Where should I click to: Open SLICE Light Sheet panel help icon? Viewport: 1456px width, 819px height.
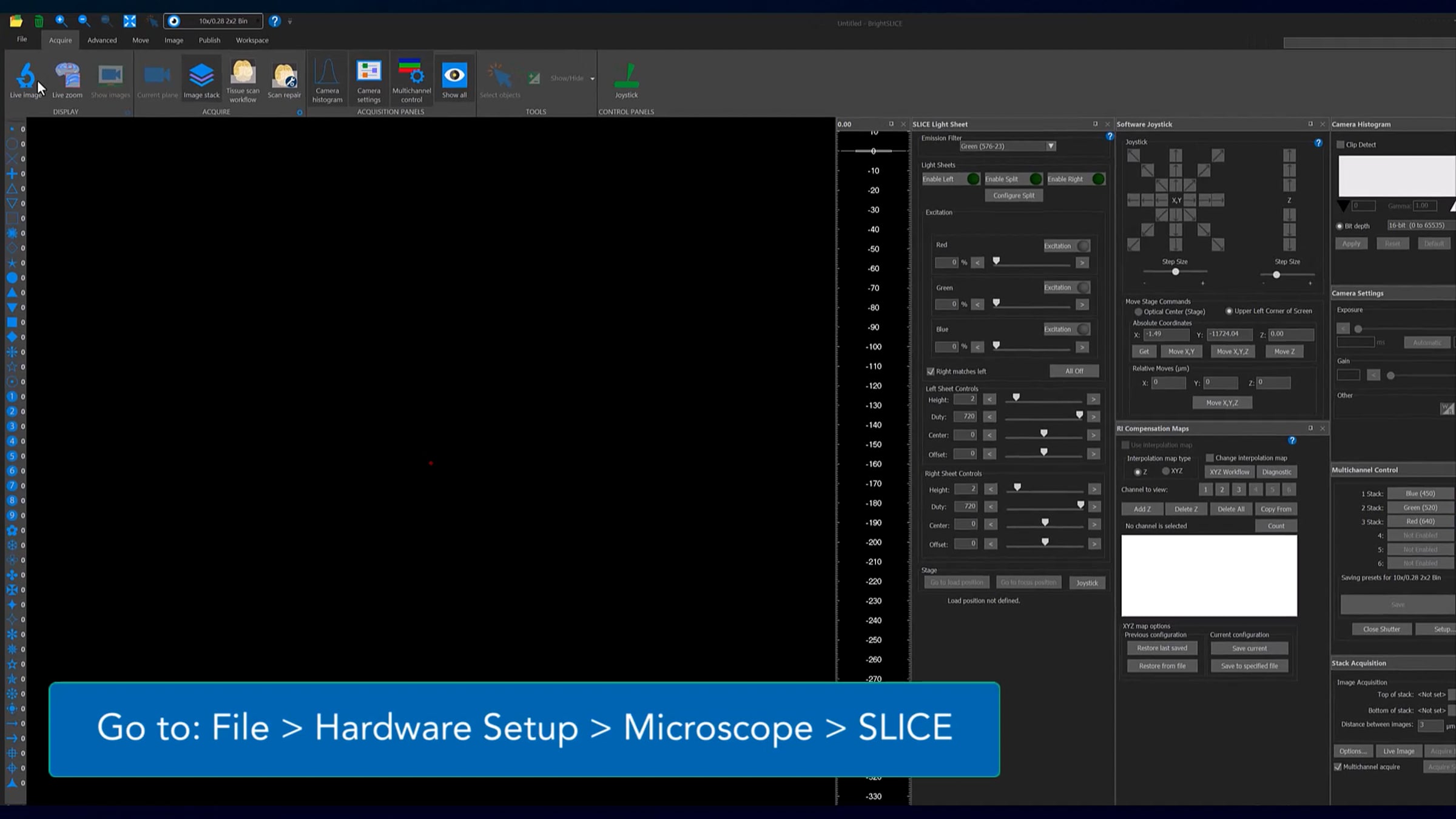click(1110, 136)
